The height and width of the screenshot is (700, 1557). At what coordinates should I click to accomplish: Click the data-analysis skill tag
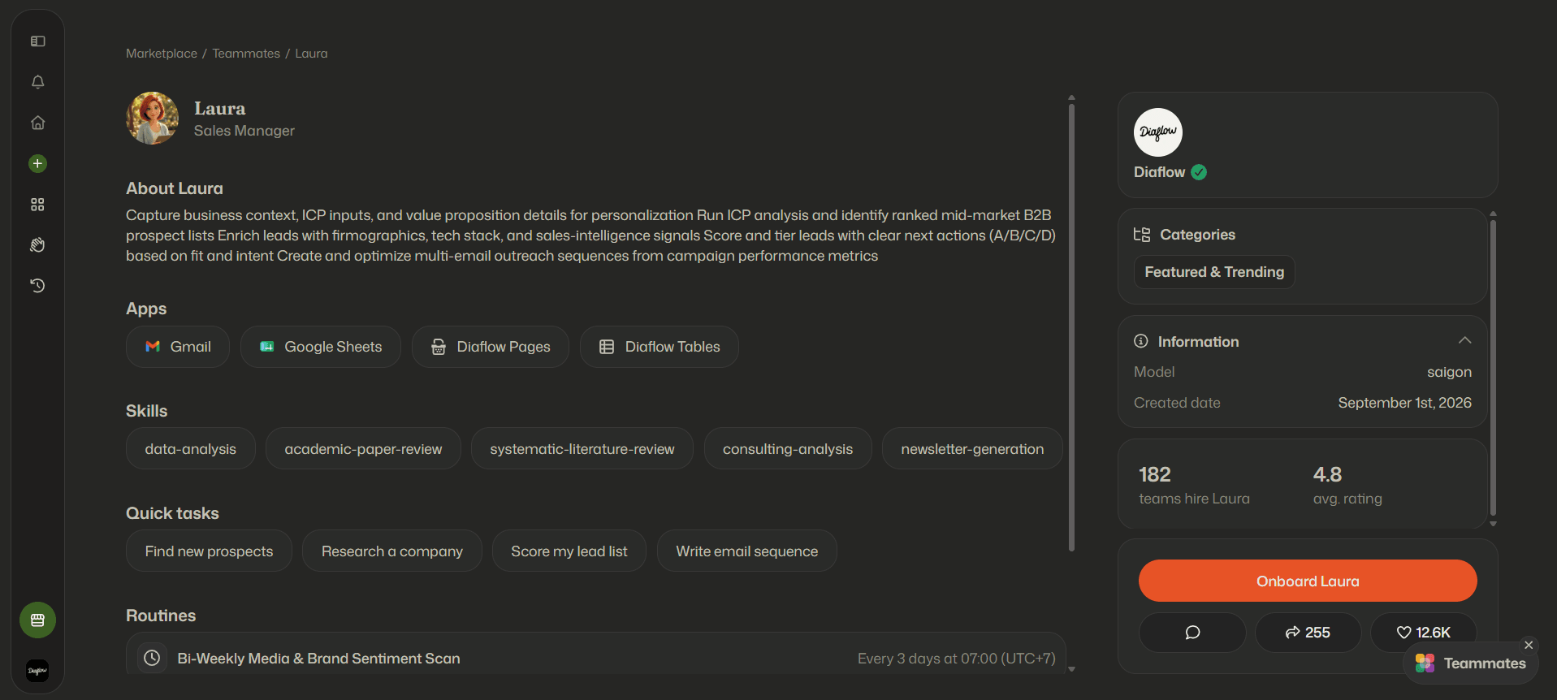[191, 449]
